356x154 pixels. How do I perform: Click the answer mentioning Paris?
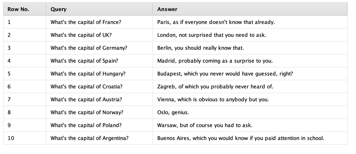click(x=216, y=22)
